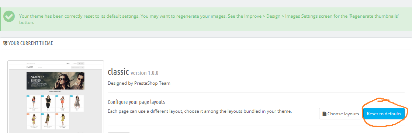Viewport: 412px width, 133px height.
Task: Click the version 1.0.0 label
Action: point(144,73)
